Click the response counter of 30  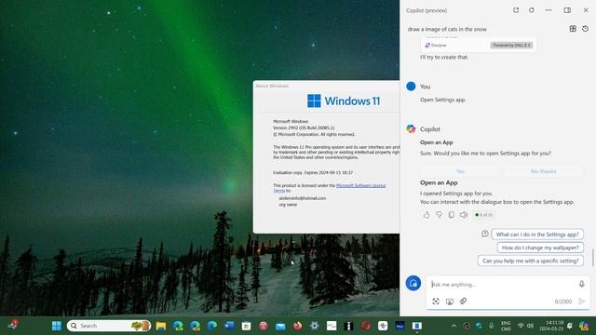pos(483,215)
